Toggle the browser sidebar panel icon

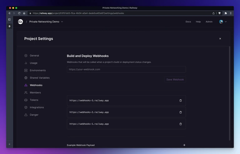[x=9, y=20]
